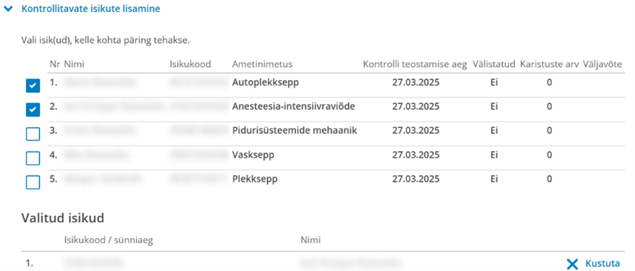The width and height of the screenshot is (635, 271).
Task: Click the Isikukood / sünniaeg column header
Action: (109, 240)
